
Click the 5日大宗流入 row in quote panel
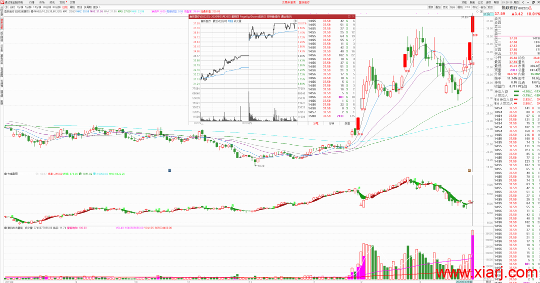click(x=517, y=103)
